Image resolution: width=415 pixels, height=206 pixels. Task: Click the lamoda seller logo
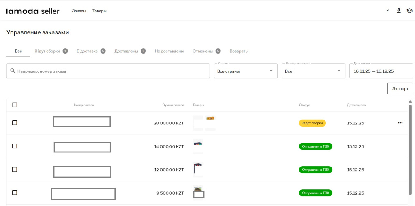[x=32, y=11]
